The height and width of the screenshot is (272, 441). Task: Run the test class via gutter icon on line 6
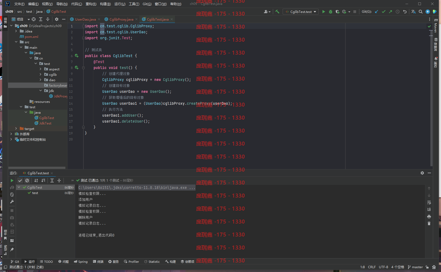[x=77, y=56]
